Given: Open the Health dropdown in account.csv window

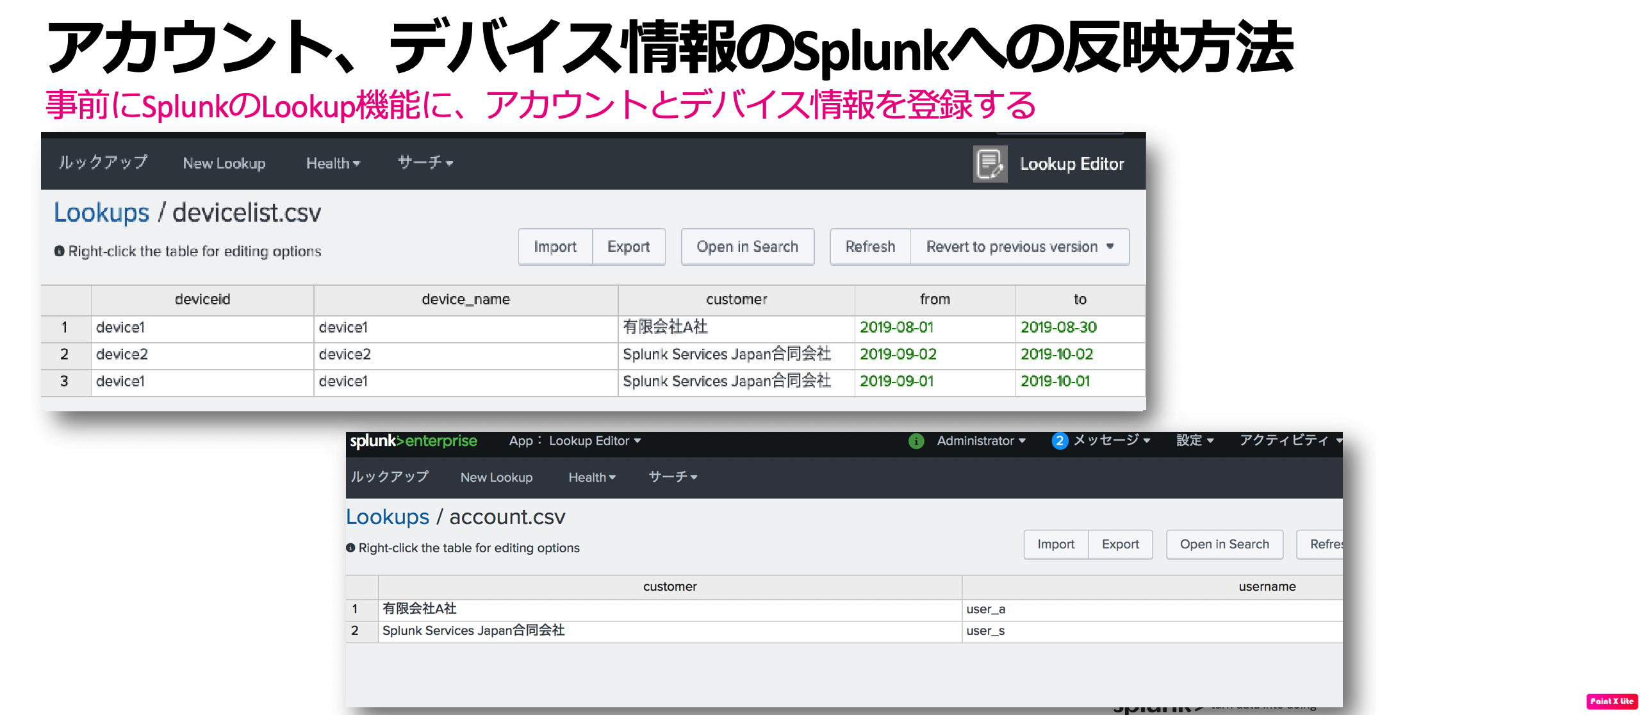Looking at the screenshot, I should pos(592,477).
